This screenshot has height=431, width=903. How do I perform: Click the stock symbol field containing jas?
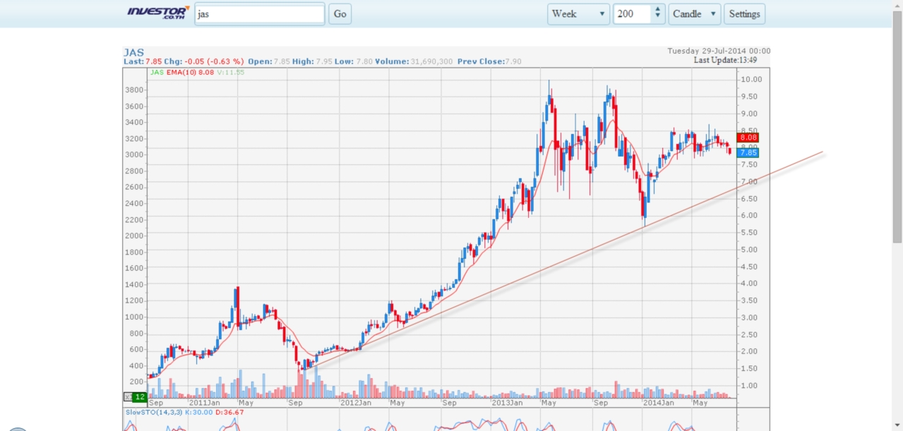pos(259,14)
